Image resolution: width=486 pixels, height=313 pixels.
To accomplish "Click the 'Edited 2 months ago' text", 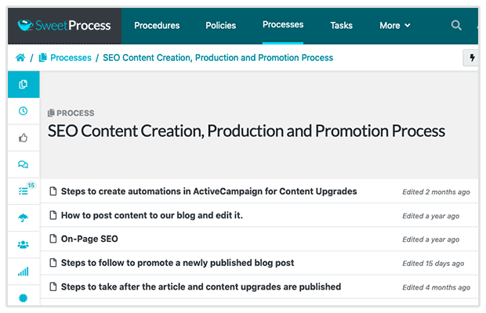I will point(436,192).
